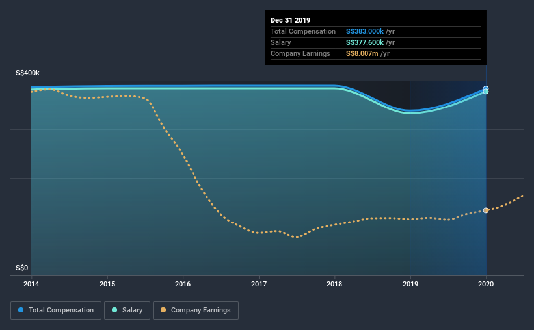Click the Total Compensation tooltip row label
534x330 pixels.
(303, 31)
